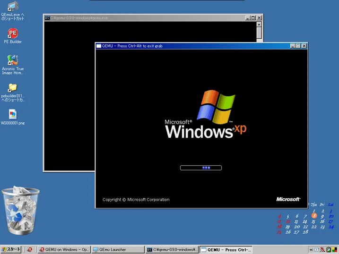Screen dimensions: 339x254
Task: Select the QEMU - Press Ctrl taskbar button
Action: pyautogui.click(x=226, y=250)
